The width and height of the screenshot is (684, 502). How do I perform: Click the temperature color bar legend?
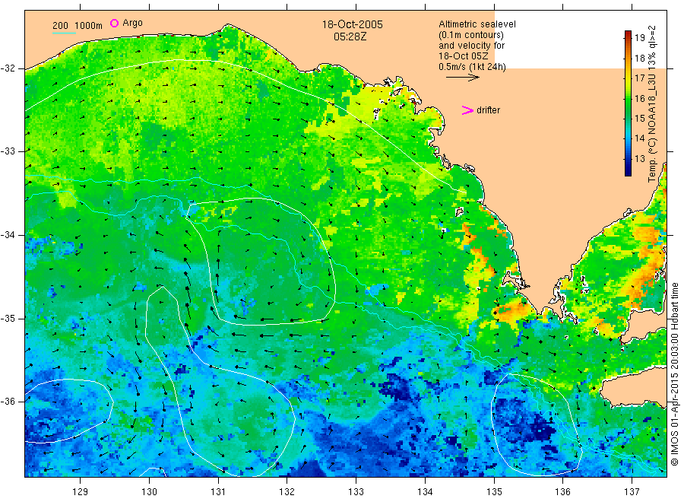pyautogui.click(x=629, y=103)
